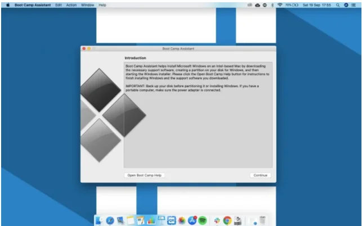362x226 pixels.
Task: Open the Apple menu
Action: [8, 4]
